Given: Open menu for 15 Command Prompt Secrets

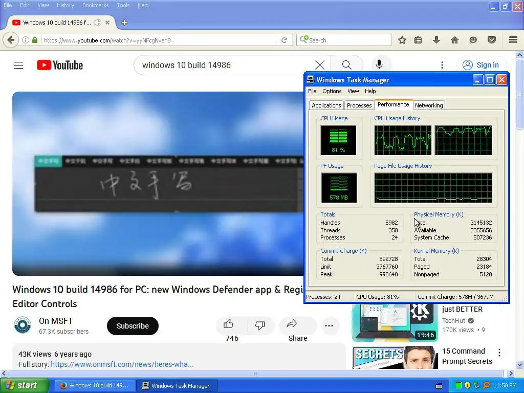Looking at the screenshot, I should (499, 352).
